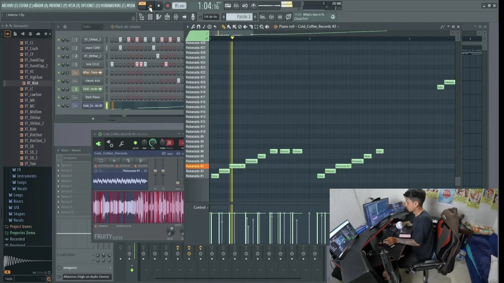Screen dimensions: 504x283
Task: Select the Zoom magnifier tool in piano roll
Action: 262,27
